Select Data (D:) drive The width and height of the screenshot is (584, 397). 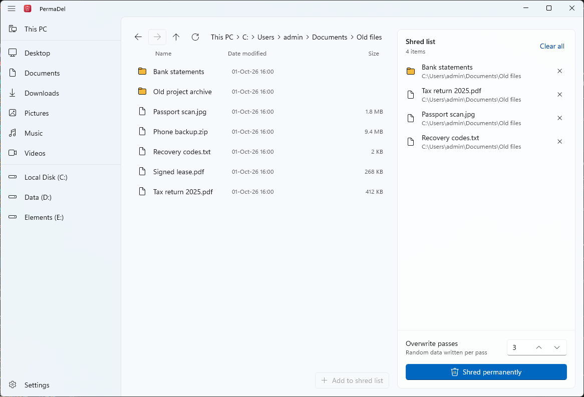[x=61, y=197]
